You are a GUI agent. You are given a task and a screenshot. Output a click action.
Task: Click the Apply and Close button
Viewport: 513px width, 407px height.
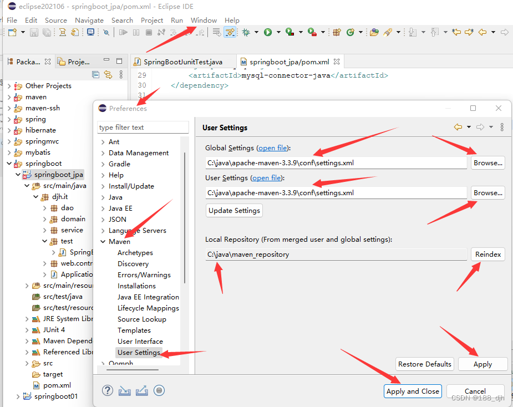pos(413,391)
